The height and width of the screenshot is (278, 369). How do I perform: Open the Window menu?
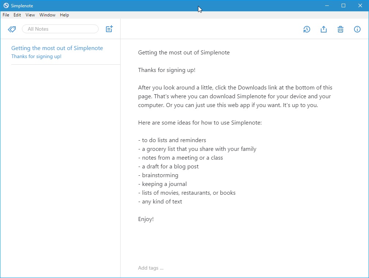coord(47,15)
